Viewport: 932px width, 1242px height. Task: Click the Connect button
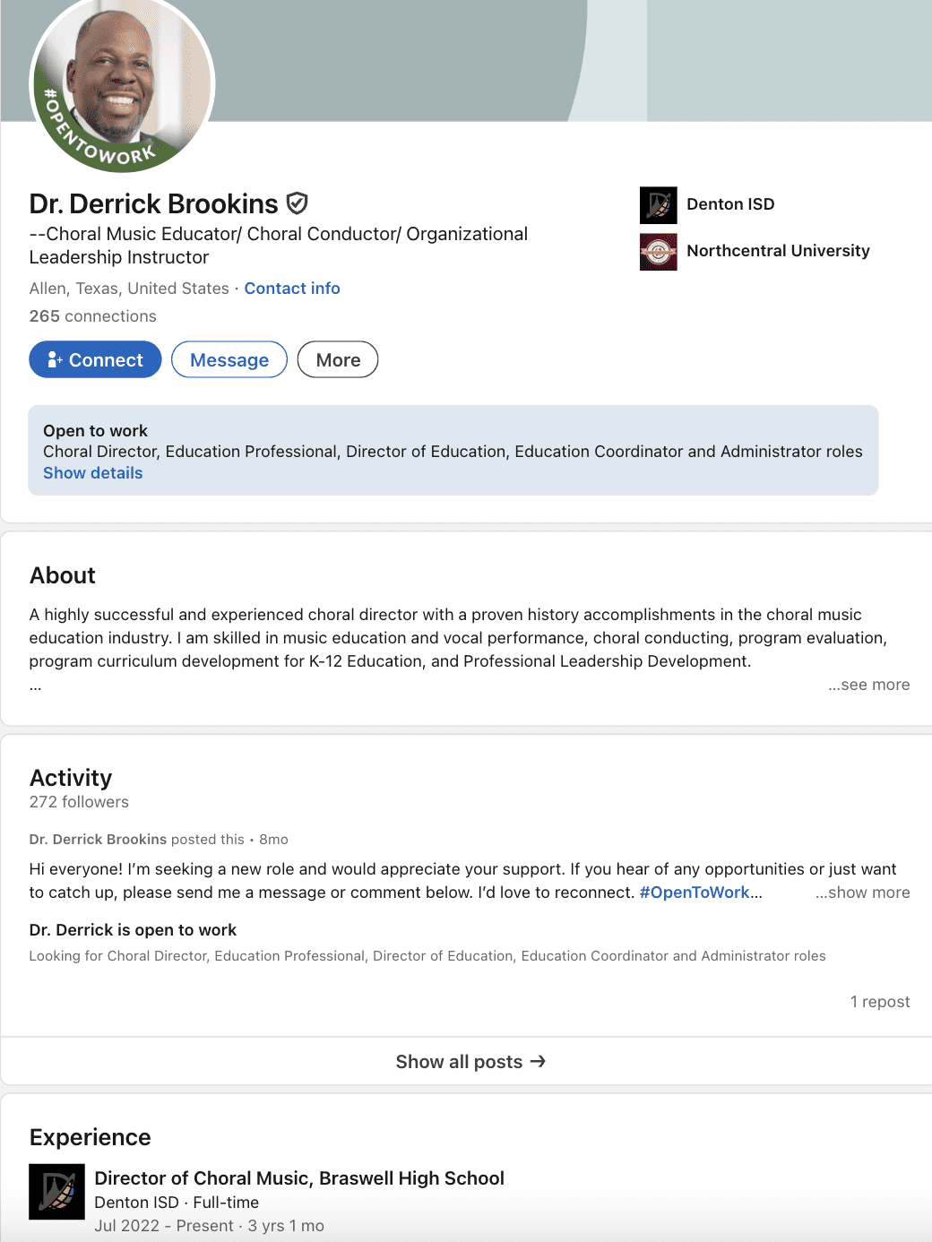click(x=95, y=359)
